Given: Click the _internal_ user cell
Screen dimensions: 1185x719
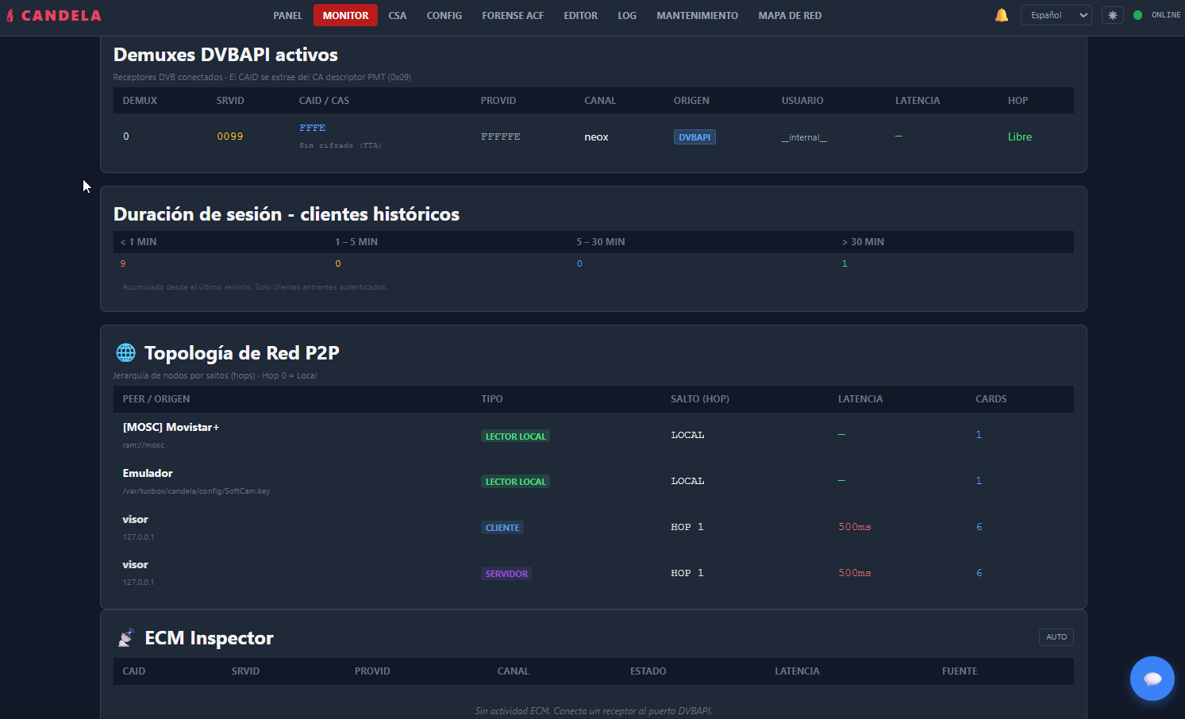Looking at the screenshot, I should click(x=804, y=137).
